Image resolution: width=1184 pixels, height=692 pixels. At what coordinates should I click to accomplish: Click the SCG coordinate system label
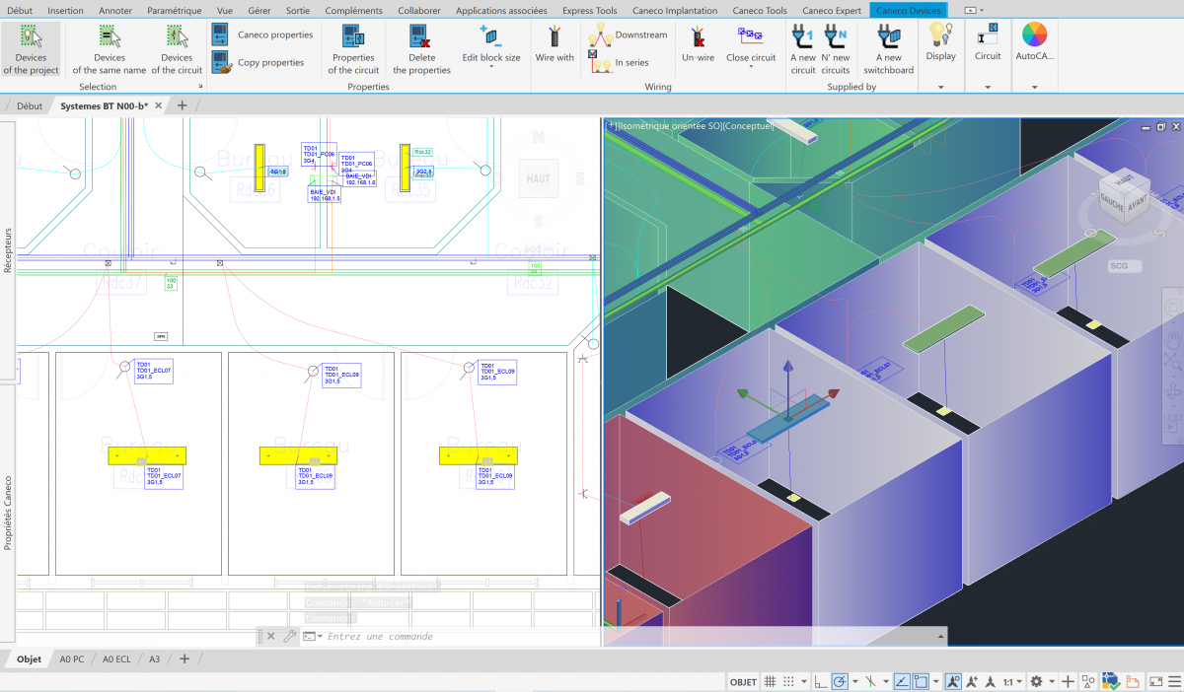[x=1119, y=266]
